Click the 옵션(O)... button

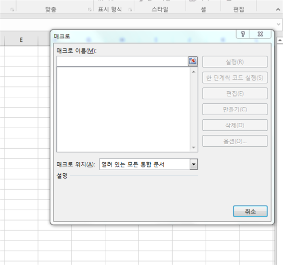(235, 141)
